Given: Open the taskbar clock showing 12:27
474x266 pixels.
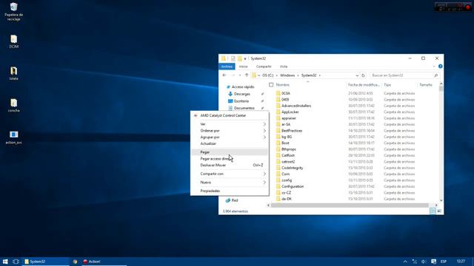Looking at the screenshot, I should 461,262.
